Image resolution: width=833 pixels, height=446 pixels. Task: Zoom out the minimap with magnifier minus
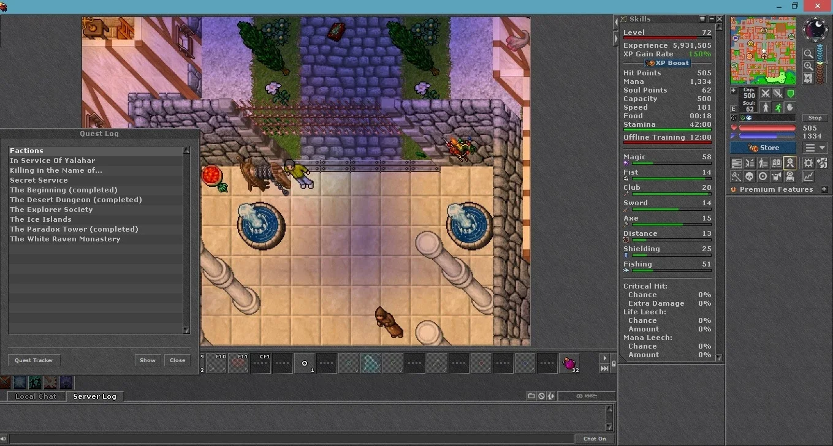tap(808, 53)
